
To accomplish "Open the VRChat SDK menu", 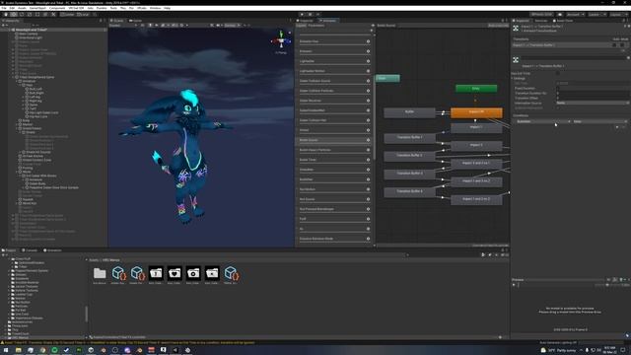I will pos(76,8).
